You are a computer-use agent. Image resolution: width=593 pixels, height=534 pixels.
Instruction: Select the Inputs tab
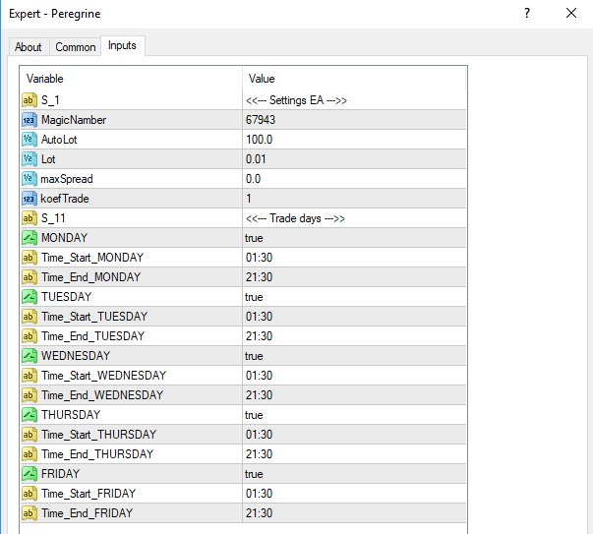[123, 46]
